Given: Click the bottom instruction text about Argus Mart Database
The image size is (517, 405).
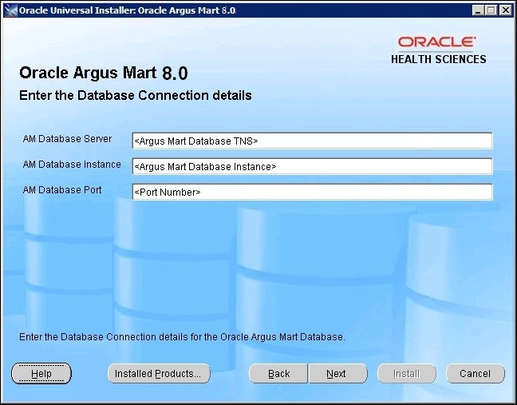Looking at the screenshot, I should (182, 336).
